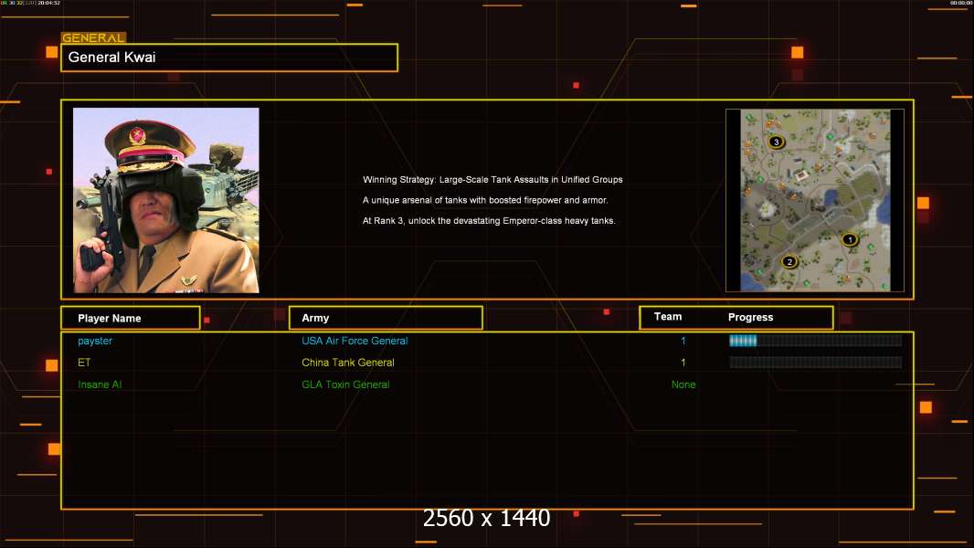Click the Rank 3 Emperor-class tanks line

point(489,220)
